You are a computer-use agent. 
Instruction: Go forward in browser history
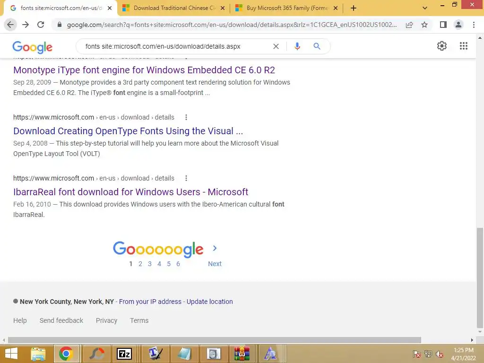26,25
